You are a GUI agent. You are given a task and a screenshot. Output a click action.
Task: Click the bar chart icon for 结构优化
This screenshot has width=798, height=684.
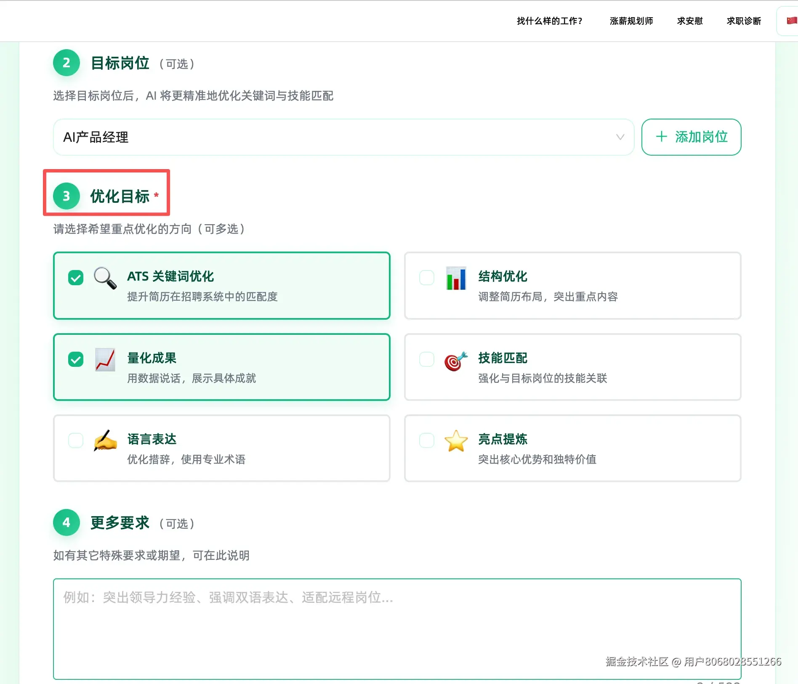tap(456, 278)
